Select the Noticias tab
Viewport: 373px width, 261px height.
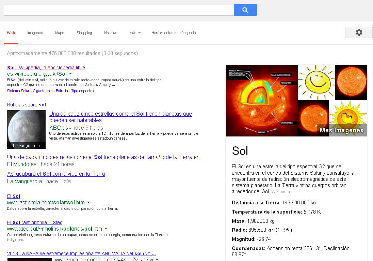pyautogui.click(x=111, y=33)
